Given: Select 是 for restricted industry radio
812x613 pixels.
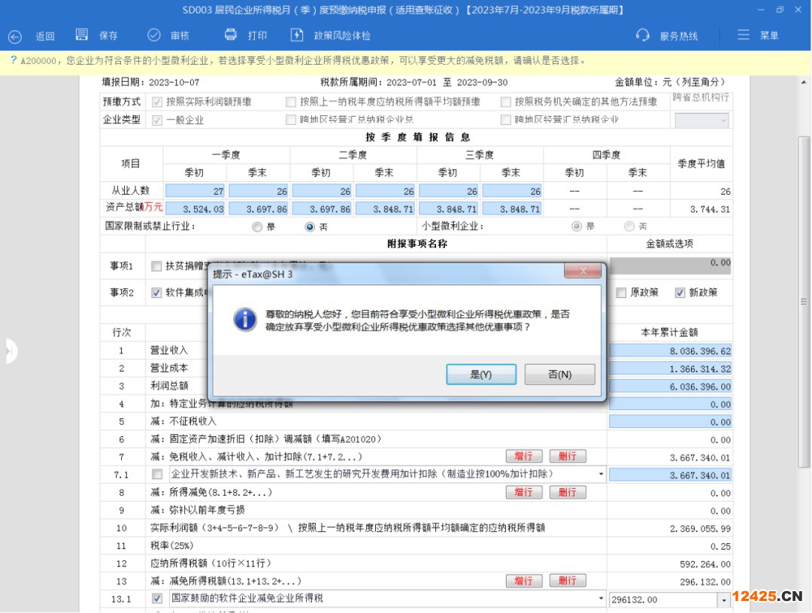Looking at the screenshot, I should coord(258,226).
